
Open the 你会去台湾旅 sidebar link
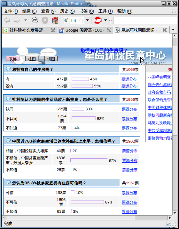point(160,85)
